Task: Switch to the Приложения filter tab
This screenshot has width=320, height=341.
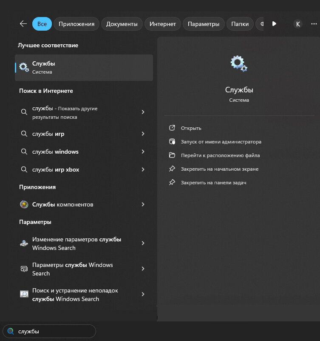Action: [76, 24]
